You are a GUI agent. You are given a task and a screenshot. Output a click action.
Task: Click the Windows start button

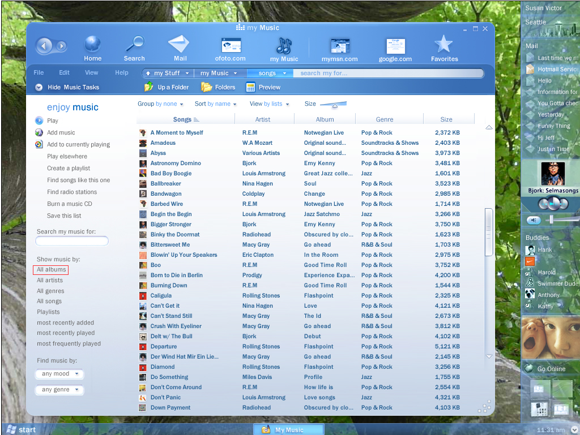[22, 429]
